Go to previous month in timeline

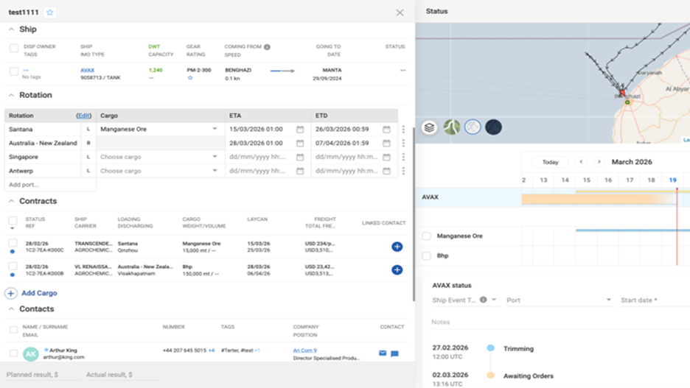581,162
